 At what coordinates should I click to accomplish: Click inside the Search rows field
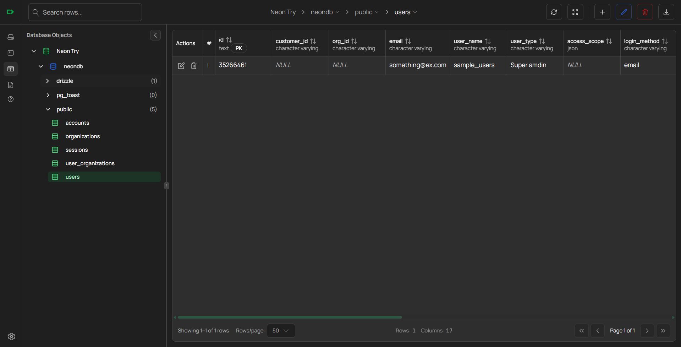pos(85,12)
